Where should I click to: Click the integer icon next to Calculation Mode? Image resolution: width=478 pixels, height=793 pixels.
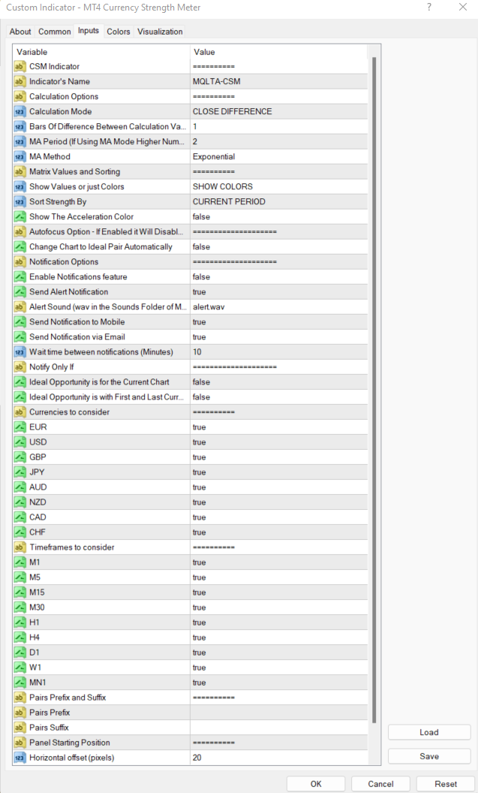[20, 112]
